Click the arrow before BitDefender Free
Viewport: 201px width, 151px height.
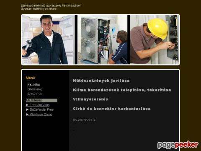(x=27, y=109)
